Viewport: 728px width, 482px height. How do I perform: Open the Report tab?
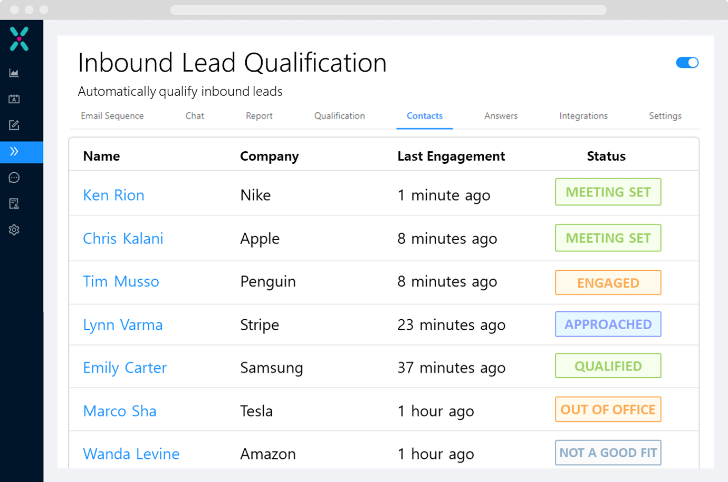[x=259, y=116]
